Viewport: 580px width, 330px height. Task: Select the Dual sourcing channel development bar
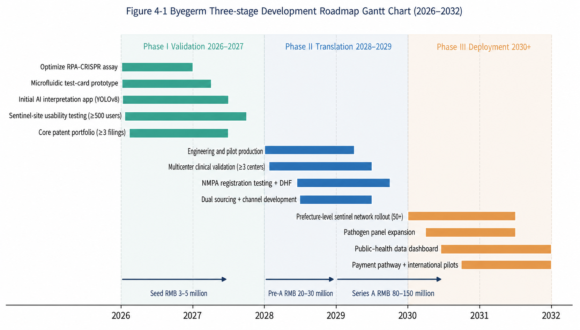point(336,200)
